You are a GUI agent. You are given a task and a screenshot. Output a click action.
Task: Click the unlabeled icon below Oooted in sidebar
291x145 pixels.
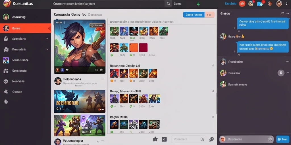[x=6, y=102]
